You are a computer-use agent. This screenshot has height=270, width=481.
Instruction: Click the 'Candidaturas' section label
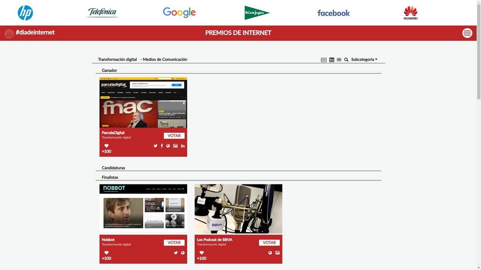[x=113, y=168]
